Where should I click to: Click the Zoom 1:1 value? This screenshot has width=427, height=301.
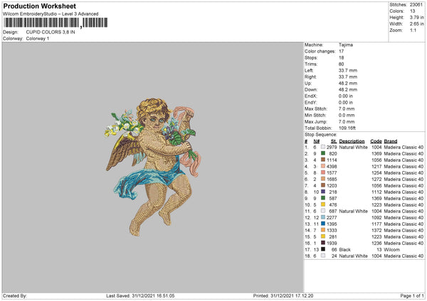click(x=413, y=30)
